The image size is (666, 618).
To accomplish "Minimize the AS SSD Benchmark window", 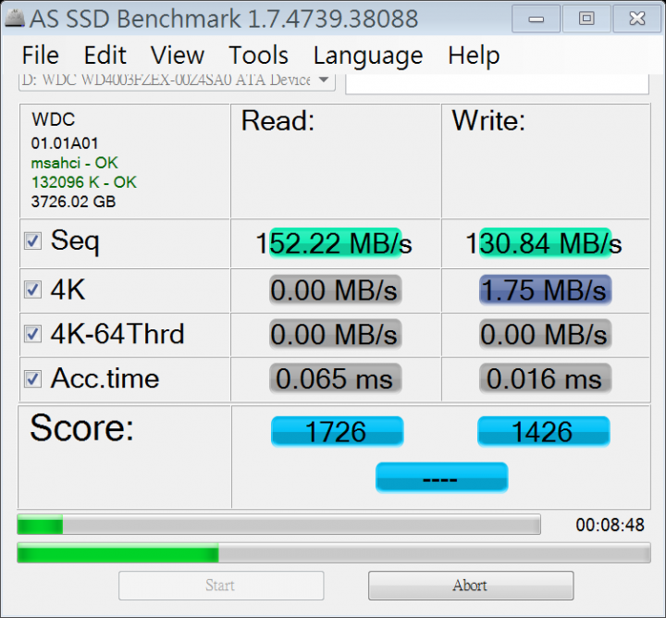I will pyautogui.click(x=536, y=19).
